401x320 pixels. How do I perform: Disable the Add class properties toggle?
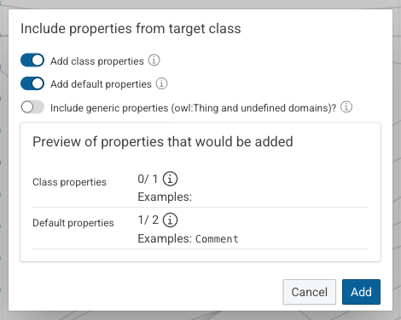pyautogui.click(x=32, y=60)
